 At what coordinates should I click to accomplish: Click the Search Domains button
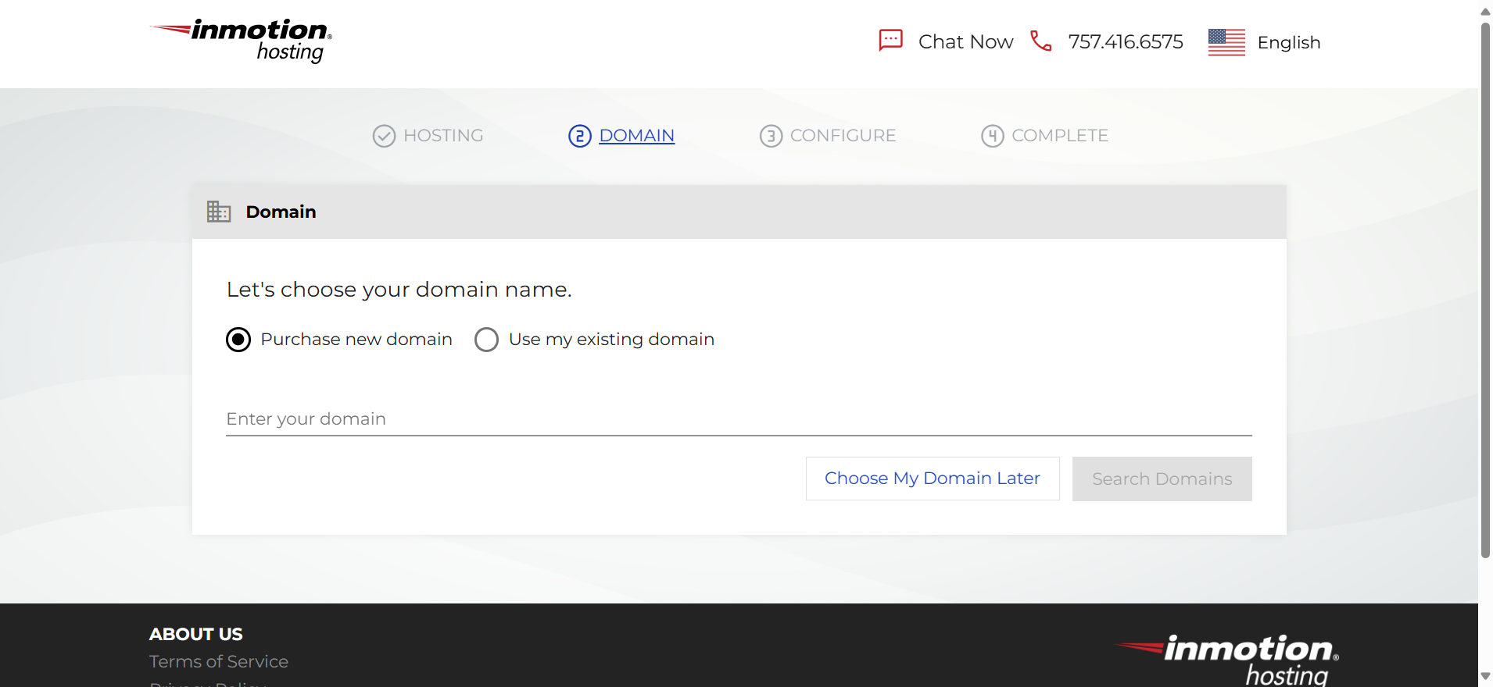click(1162, 479)
